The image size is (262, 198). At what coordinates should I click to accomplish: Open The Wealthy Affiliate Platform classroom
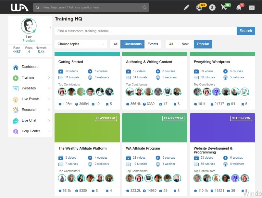(82, 148)
